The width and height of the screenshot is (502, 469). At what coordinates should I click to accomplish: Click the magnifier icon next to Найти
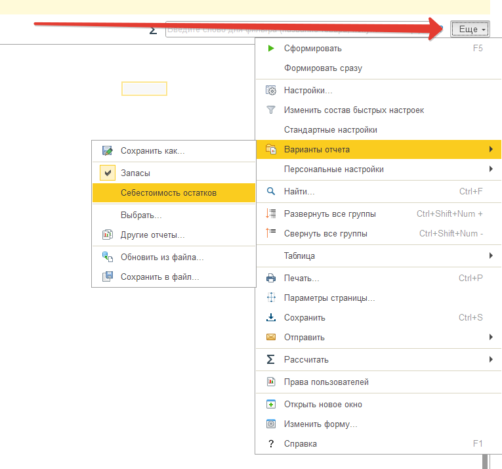click(x=271, y=191)
